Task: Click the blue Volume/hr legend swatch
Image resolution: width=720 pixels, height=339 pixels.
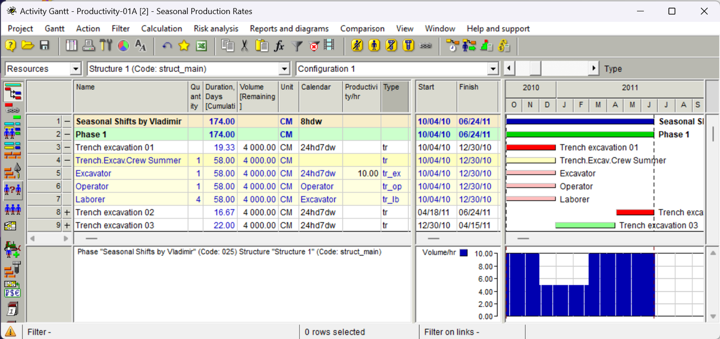Action: [463, 253]
